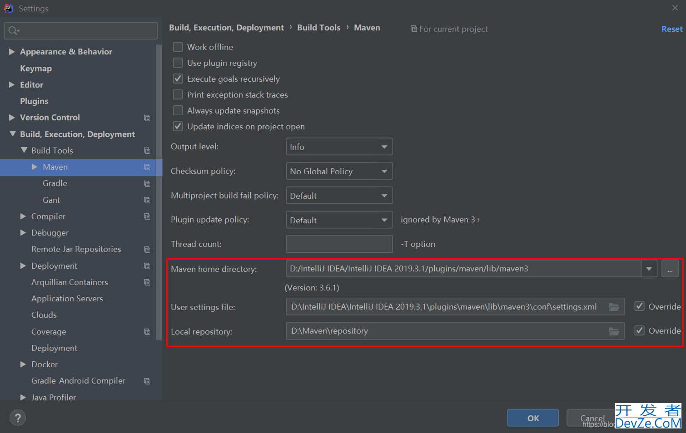Image resolution: width=686 pixels, height=433 pixels.
Task: Click project-level icon on Maven row
Action: click(147, 167)
